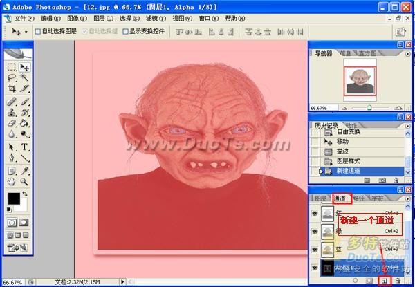Hide the 绿 channel eye icon

(x=315, y=232)
